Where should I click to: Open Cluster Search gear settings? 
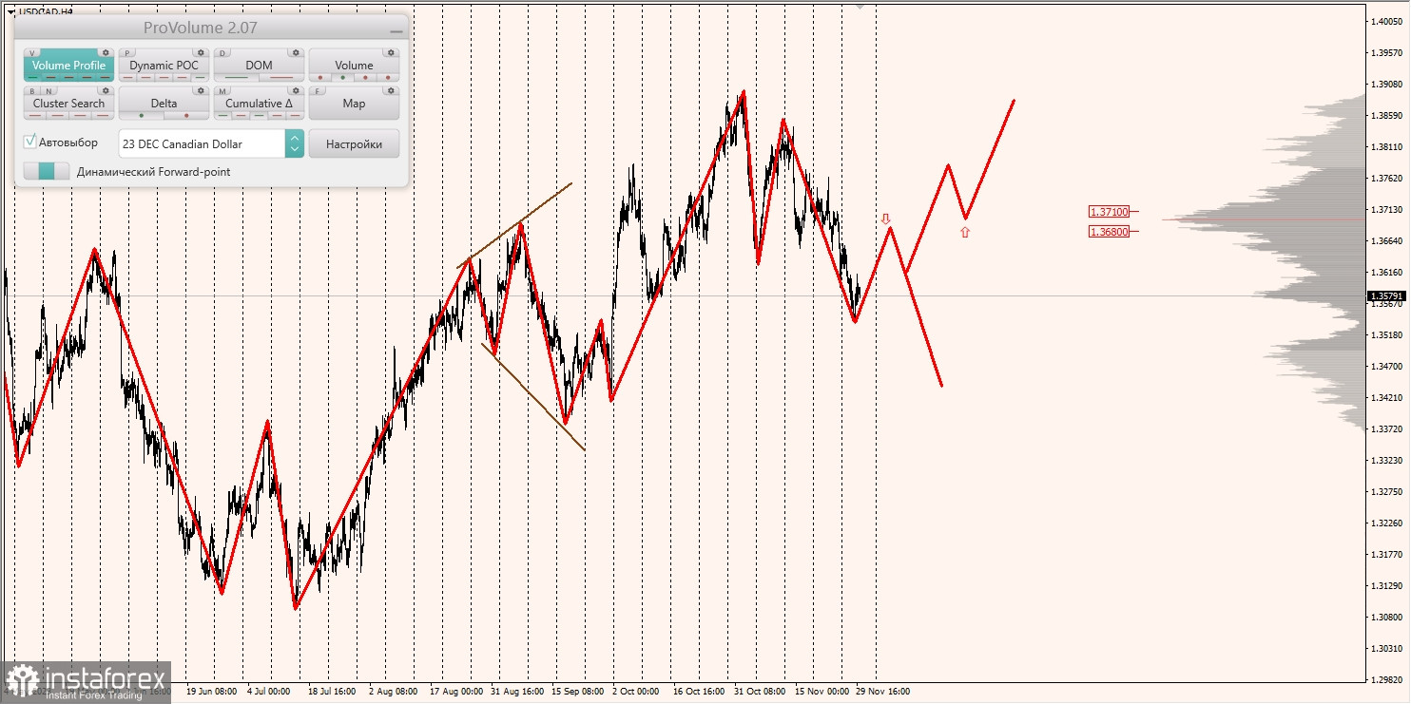(106, 90)
